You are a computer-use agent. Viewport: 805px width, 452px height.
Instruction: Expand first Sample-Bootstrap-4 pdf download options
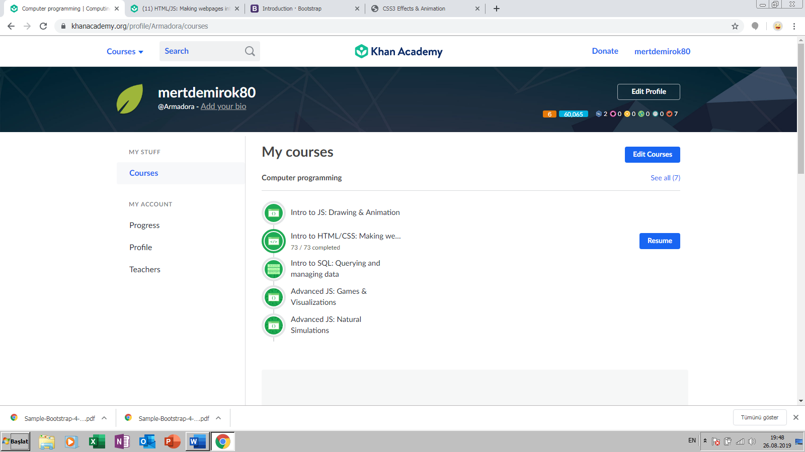click(104, 418)
